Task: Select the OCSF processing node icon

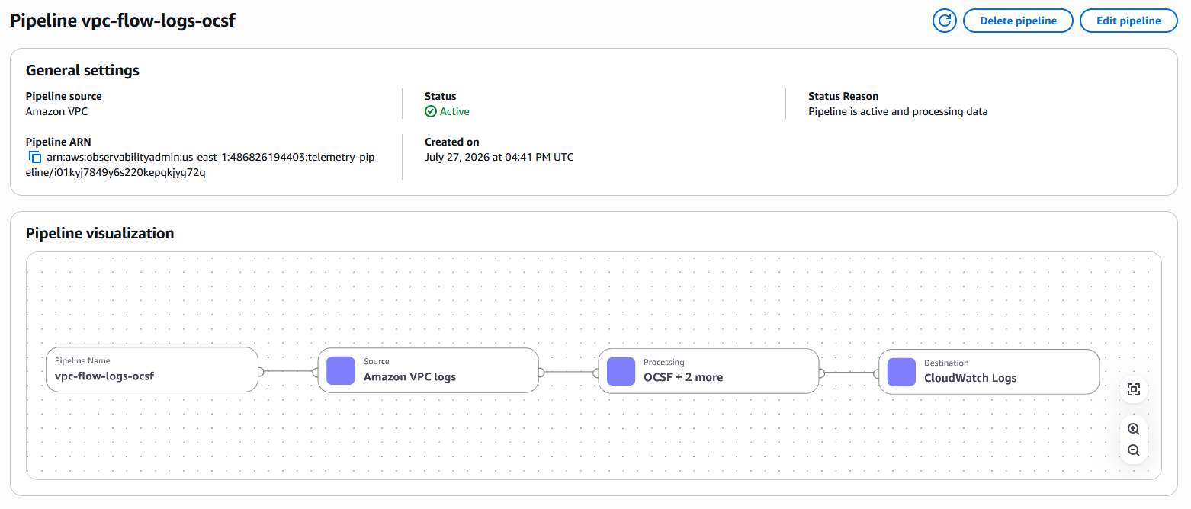Action: [621, 371]
